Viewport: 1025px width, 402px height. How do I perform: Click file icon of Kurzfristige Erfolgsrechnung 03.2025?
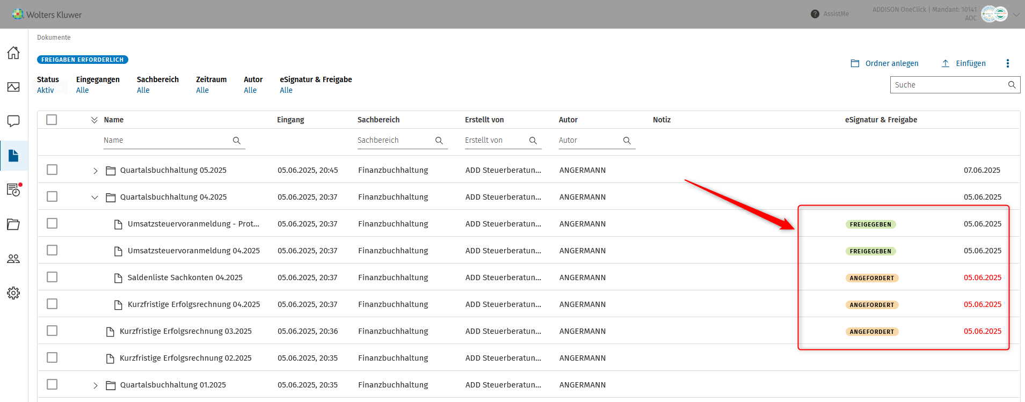[x=111, y=332]
